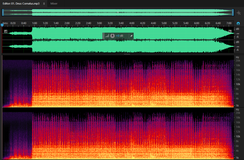
Task: Click the 1:00 mark on the time ruler
Action: [x=35, y=23]
